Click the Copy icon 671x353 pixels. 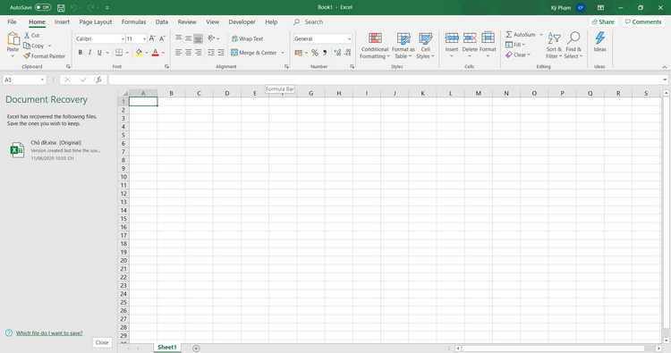pos(27,46)
